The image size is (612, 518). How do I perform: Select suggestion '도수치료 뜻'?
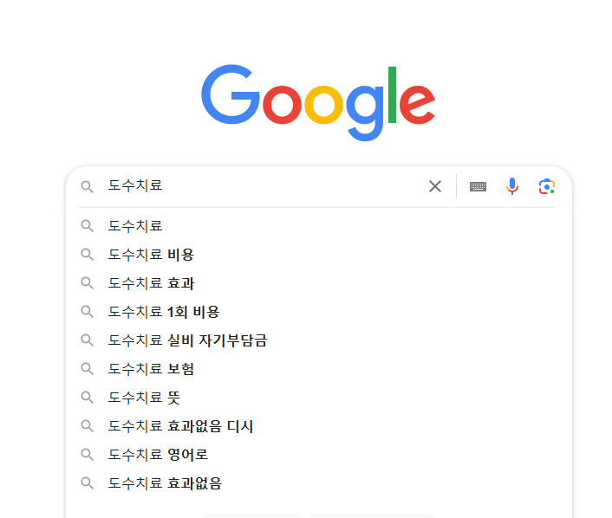tap(143, 398)
